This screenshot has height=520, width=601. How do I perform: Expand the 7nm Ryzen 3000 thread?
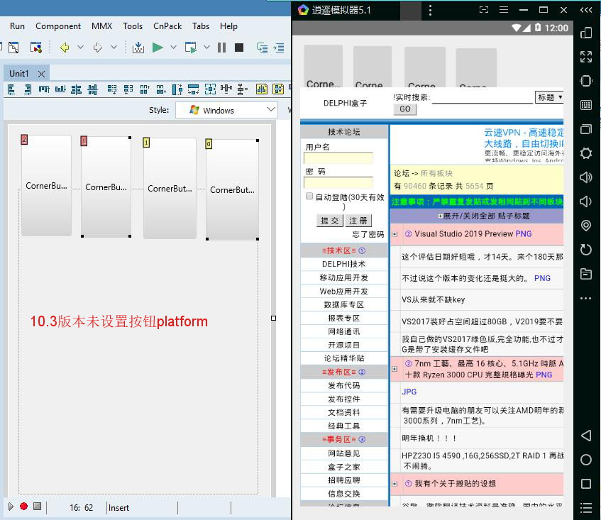[395, 369]
